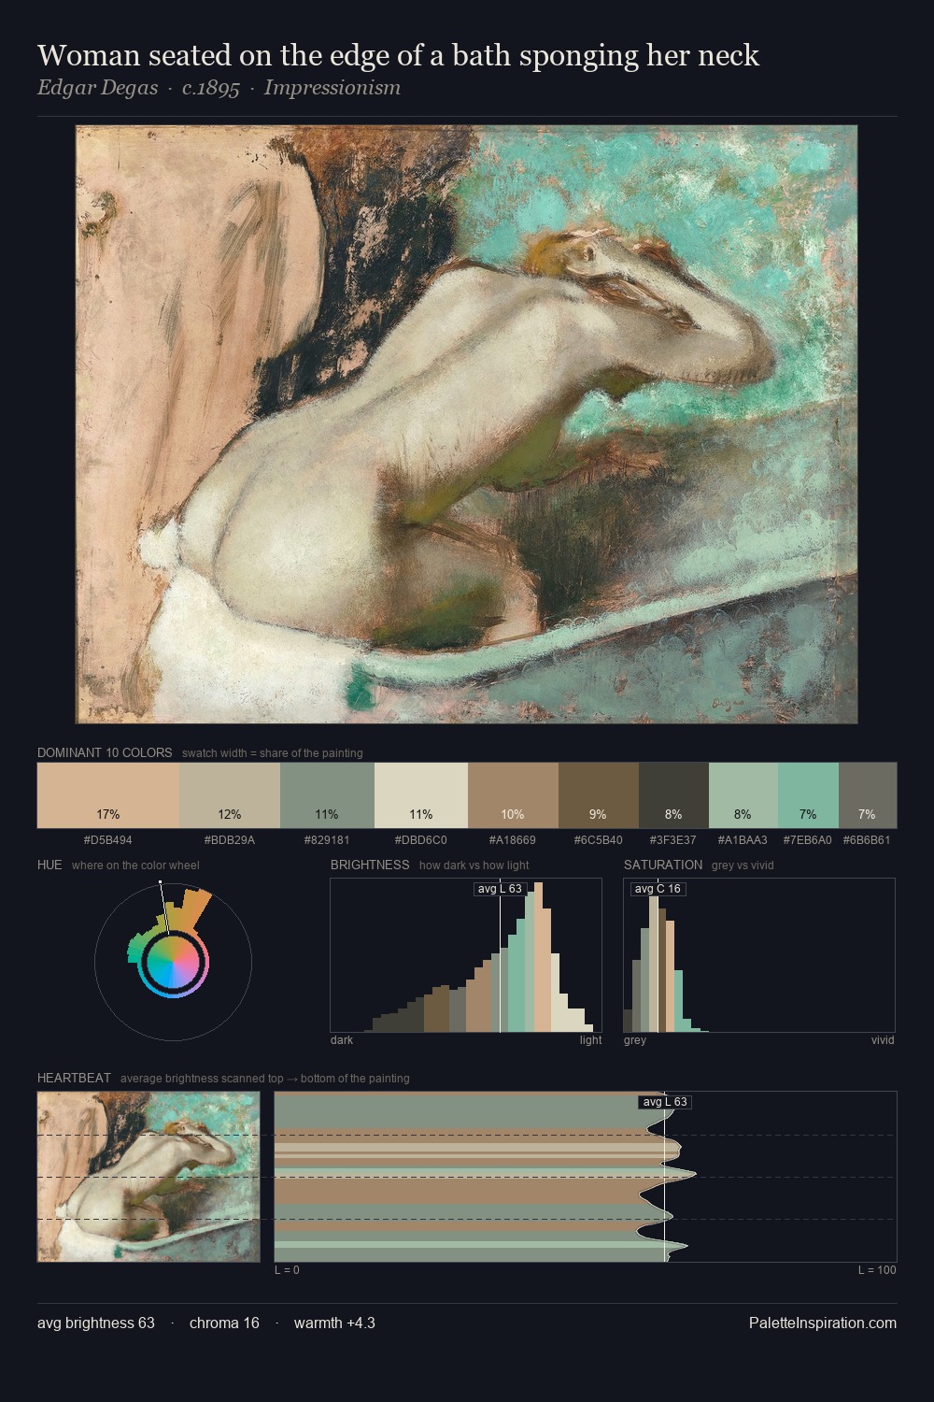Viewport: 934px width, 1402px height.
Task: Click 'warmth +4.3' in footer
Action: [x=334, y=1323]
